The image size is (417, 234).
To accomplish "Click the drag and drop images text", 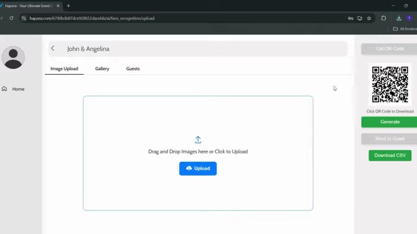I will (x=198, y=151).
